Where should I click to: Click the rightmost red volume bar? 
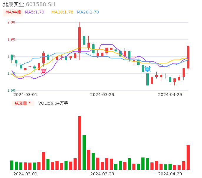pyautogui.click(x=188, y=157)
